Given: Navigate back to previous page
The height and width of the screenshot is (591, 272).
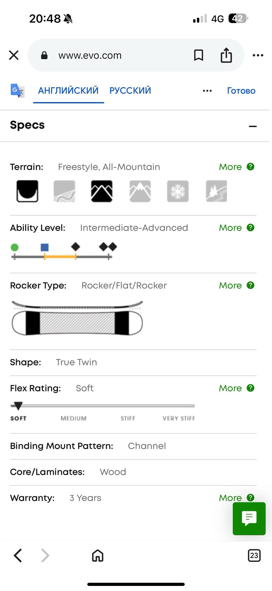Looking at the screenshot, I should tap(18, 556).
